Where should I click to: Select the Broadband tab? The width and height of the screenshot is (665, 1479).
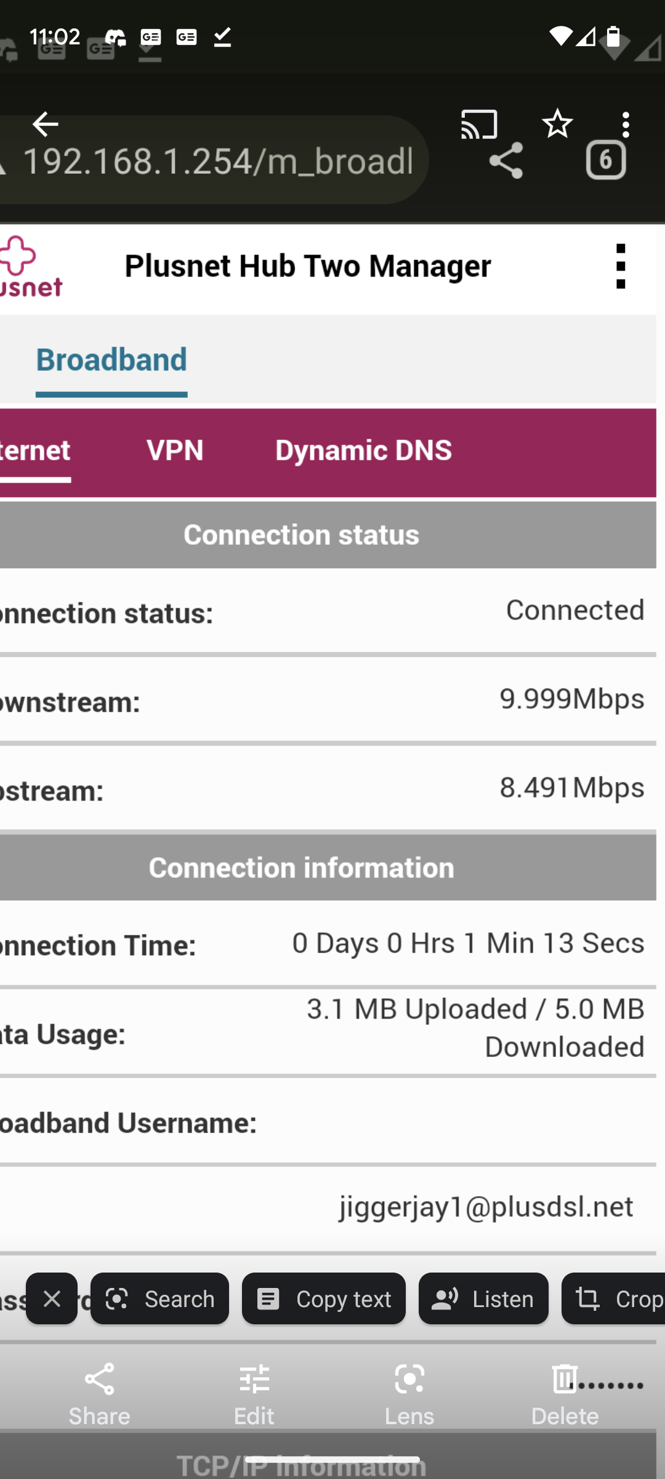[111, 360]
